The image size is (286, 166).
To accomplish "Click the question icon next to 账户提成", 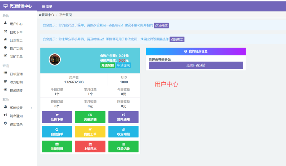I will (102, 60).
